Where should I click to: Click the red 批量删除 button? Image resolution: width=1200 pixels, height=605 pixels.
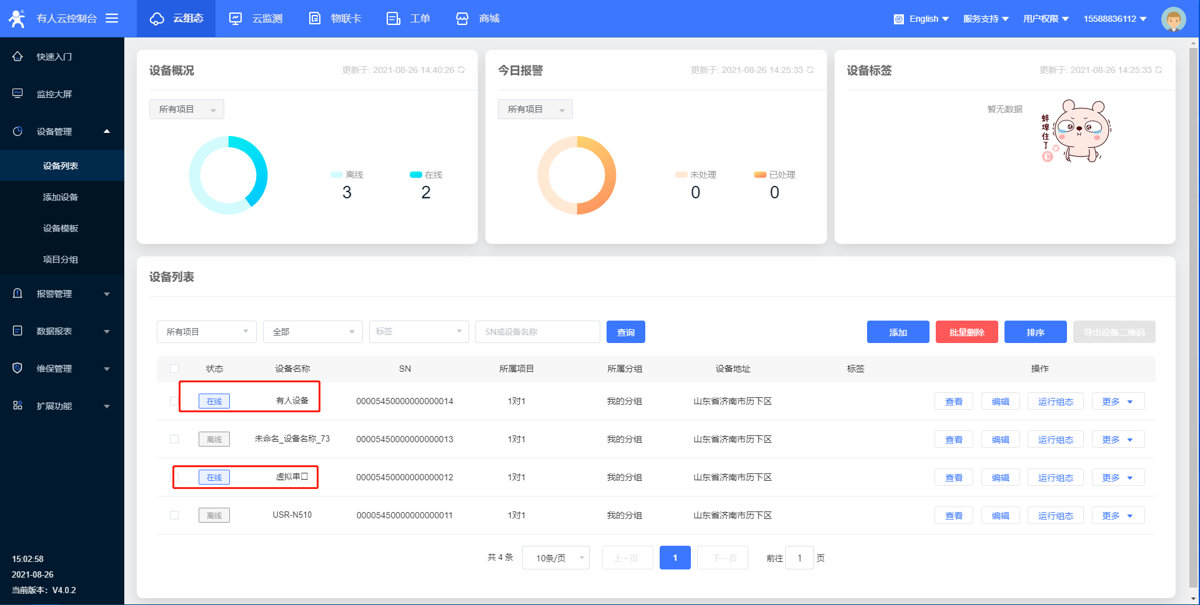point(966,332)
